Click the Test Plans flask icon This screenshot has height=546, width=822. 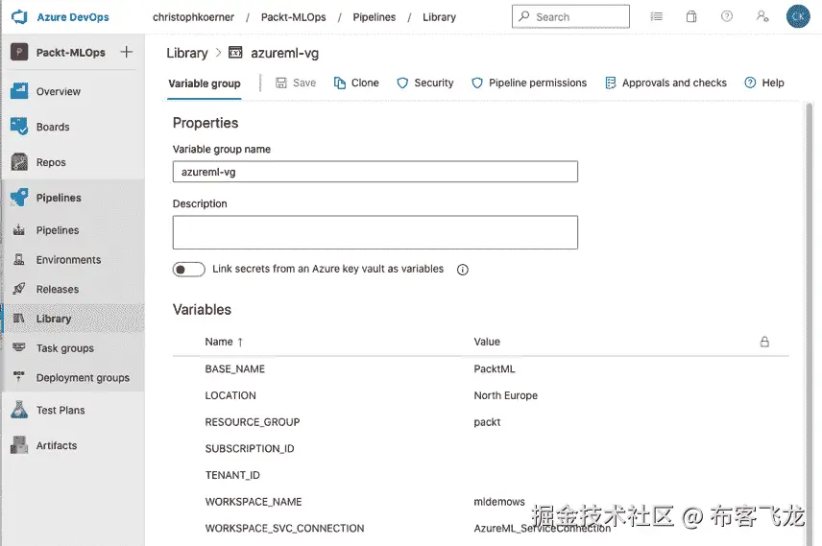[x=19, y=410]
